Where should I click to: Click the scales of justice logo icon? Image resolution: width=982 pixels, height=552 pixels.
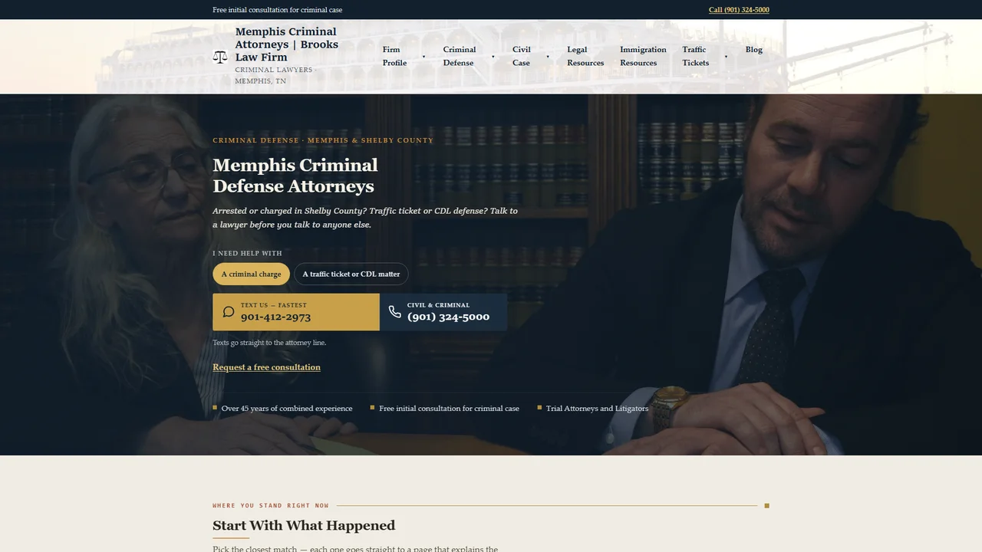[x=220, y=57]
